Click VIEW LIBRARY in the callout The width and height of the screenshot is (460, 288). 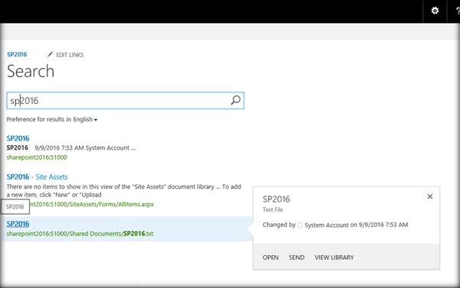pos(334,257)
